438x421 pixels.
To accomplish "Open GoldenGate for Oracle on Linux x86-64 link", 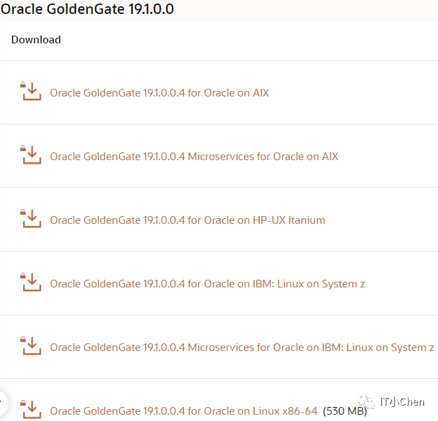I will coord(183,411).
